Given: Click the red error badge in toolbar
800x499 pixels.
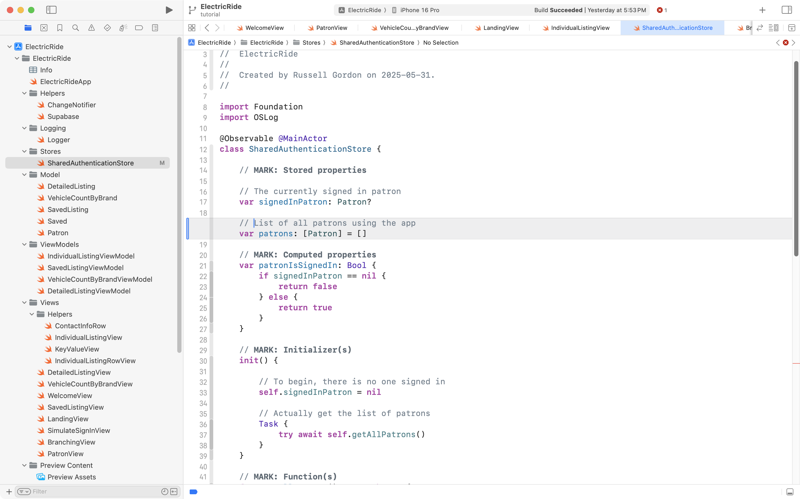Looking at the screenshot, I should tap(662, 10).
